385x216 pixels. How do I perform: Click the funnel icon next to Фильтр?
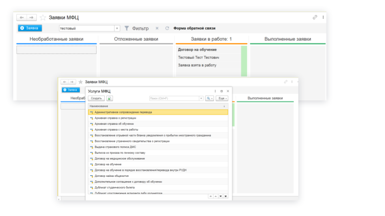pyautogui.click(x=127, y=28)
